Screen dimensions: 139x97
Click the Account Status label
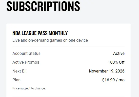26,53
